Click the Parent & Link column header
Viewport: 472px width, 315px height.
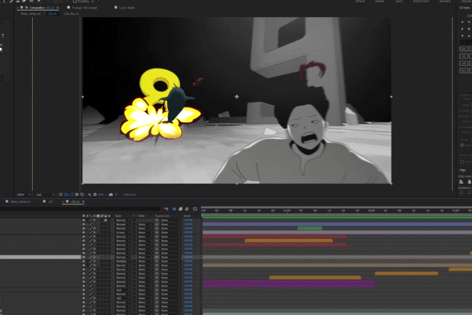(163, 216)
